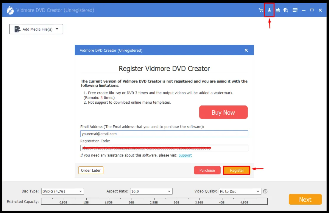The width and height of the screenshot is (329, 213).
Task: Click the 0.5GB capacity scale mark
Action: pyautogui.click(x=63, y=203)
